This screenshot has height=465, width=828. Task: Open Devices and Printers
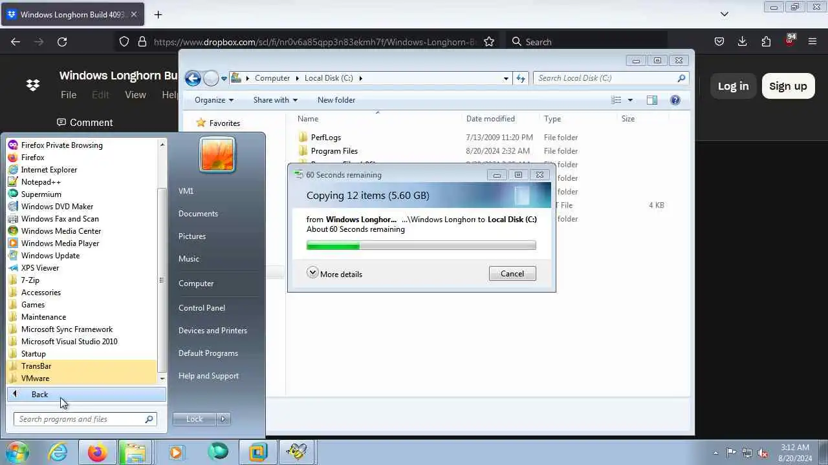coord(213,331)
